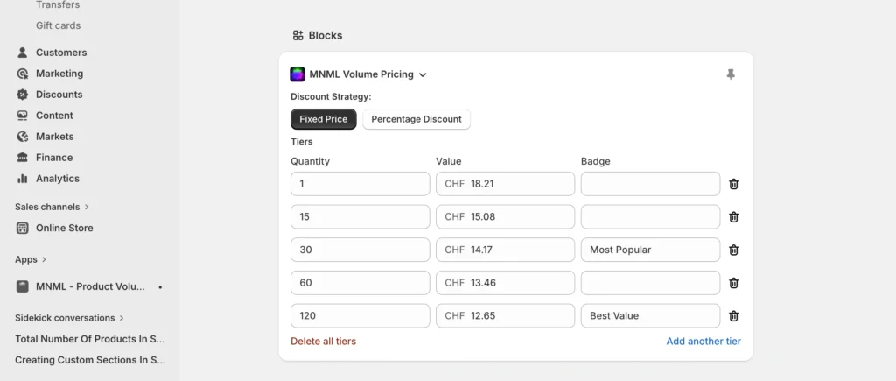Click the Markets globe icon
Image resolution: width=896 pixels, height=381 pixels.
[22, 137]
